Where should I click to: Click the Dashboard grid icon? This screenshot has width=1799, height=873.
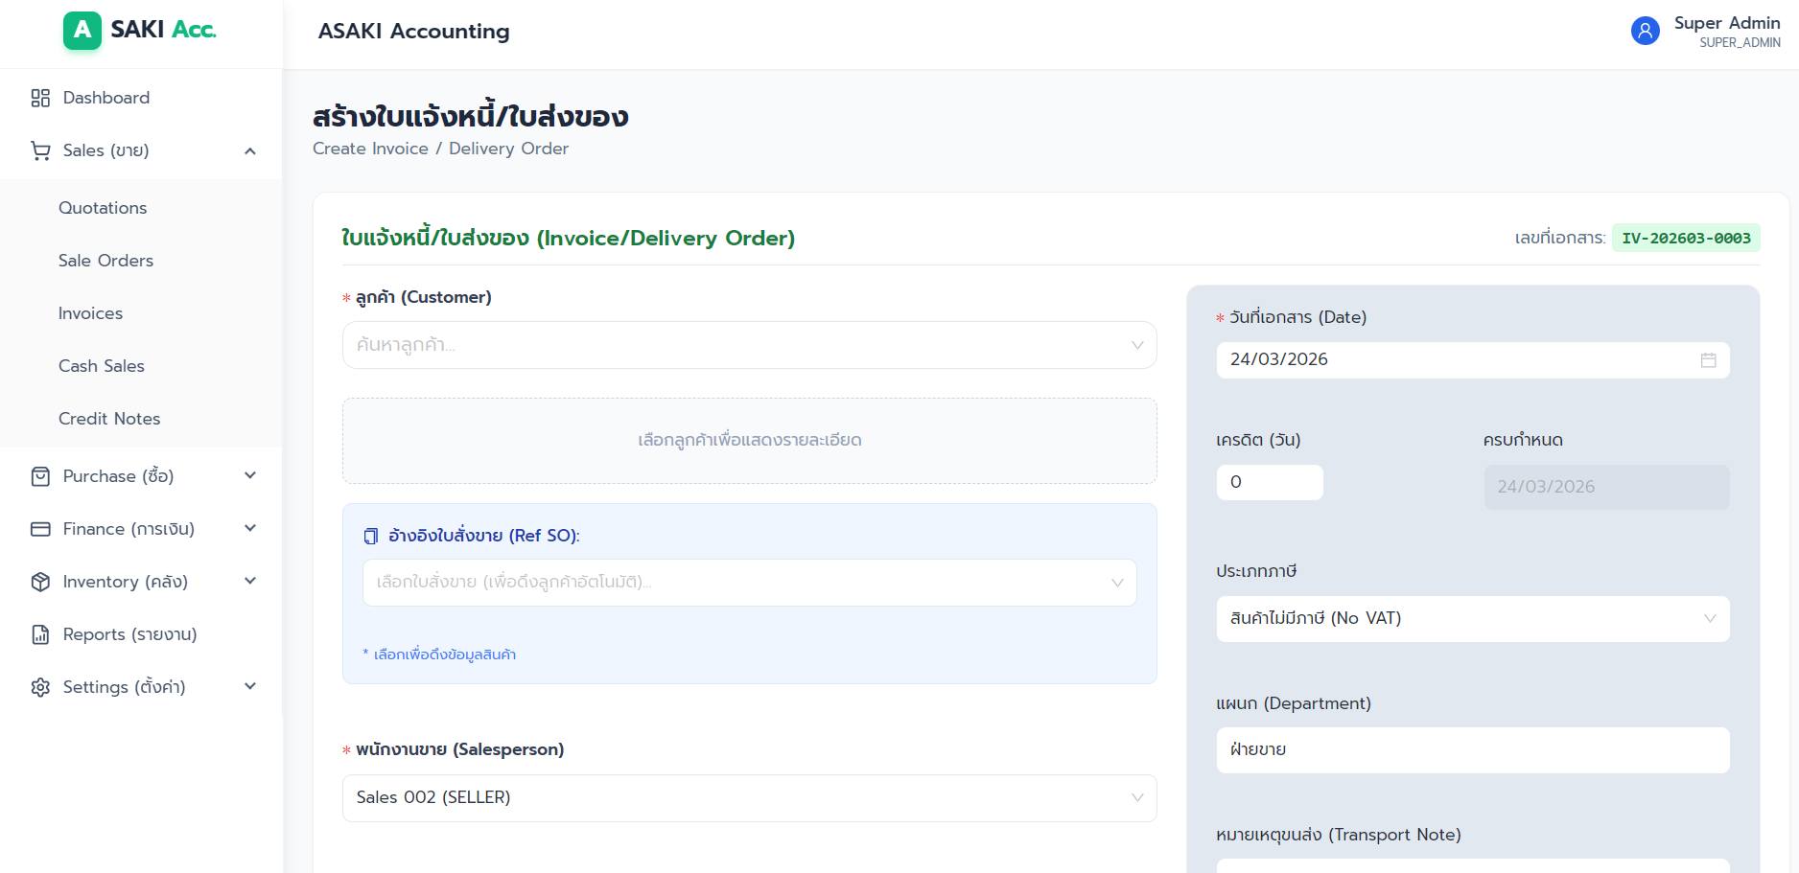point(40,98)
